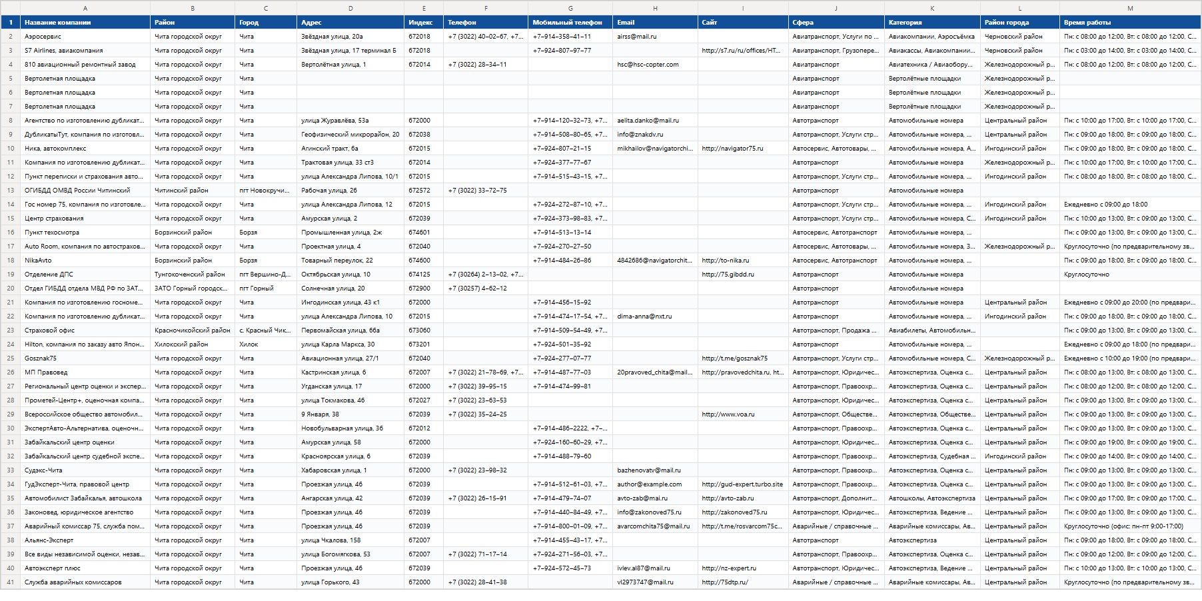Screen dimensions: 1202x601
Task: Select column M by its letter header
Action: tap(1130, 8)
